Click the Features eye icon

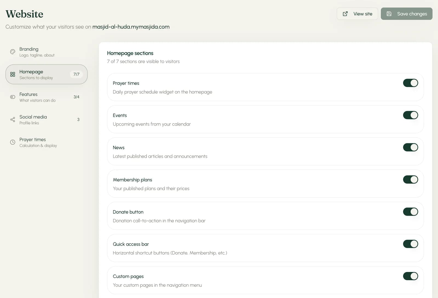point(13,97)
